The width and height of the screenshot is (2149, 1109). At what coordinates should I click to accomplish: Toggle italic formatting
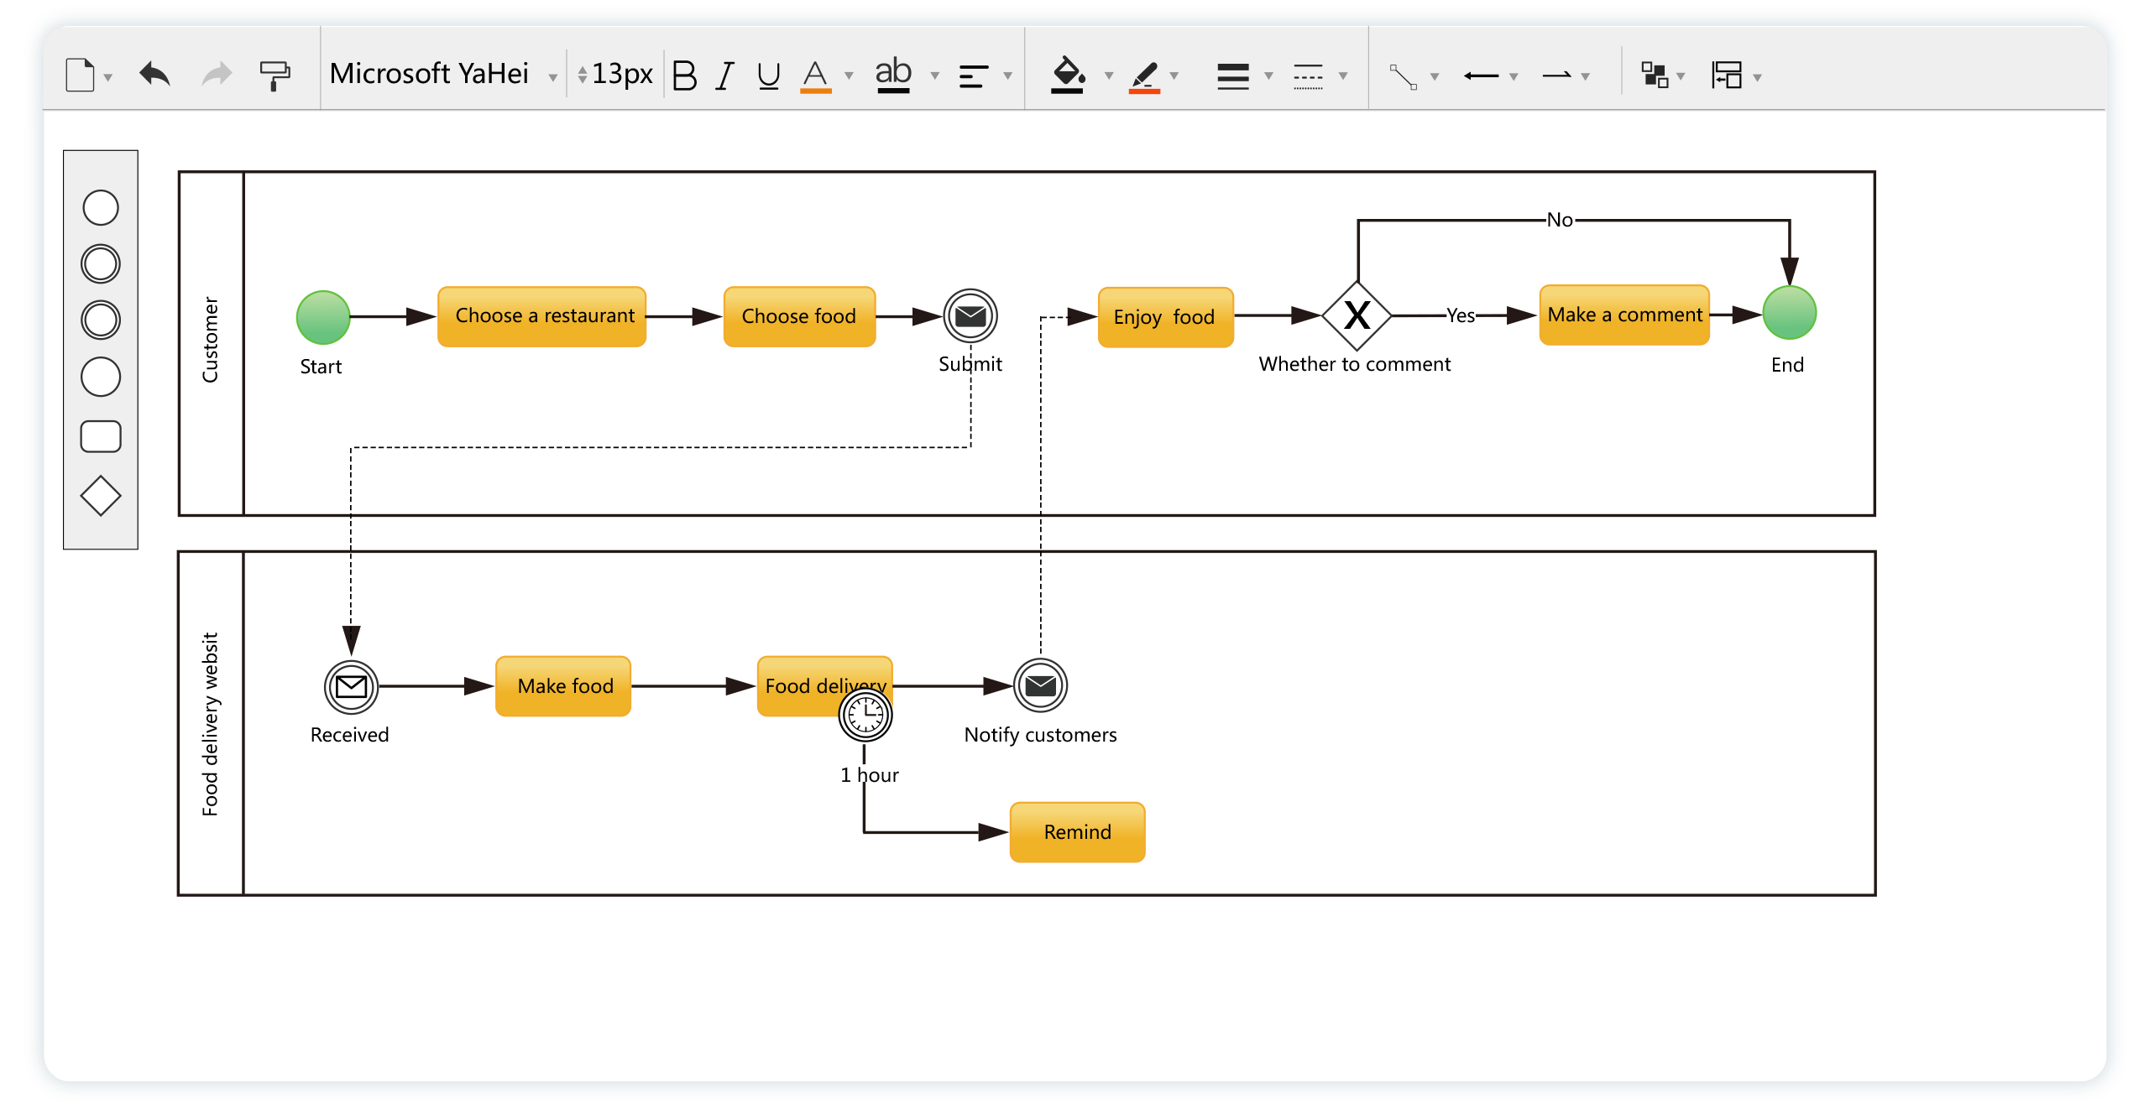tap(725, 75)
